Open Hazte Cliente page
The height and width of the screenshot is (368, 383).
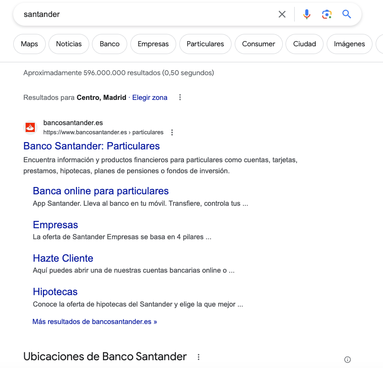[x=63, y=258]
